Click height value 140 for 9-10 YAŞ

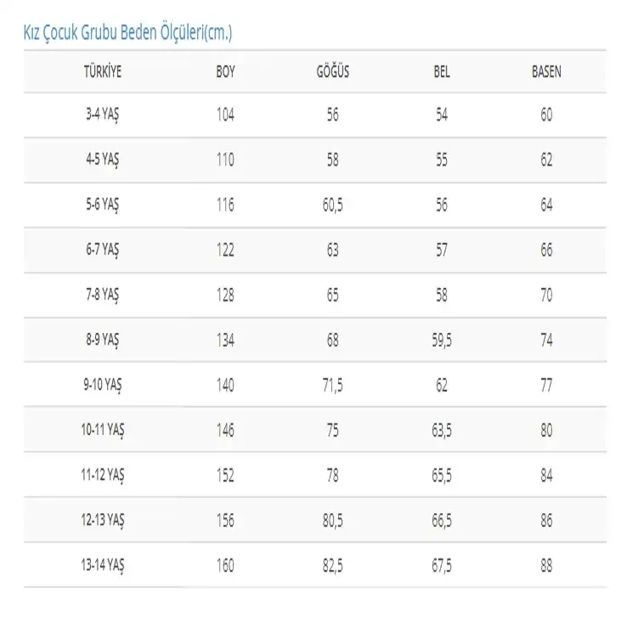[225, 385]
